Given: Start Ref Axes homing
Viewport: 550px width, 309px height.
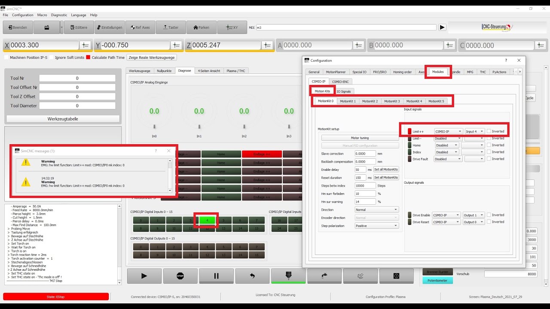Looking at the screenshot, I should [140, 27].
